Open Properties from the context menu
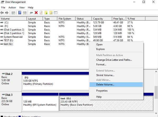The height and width of the screenshot is (117, 158). click(x=116, y=91)
